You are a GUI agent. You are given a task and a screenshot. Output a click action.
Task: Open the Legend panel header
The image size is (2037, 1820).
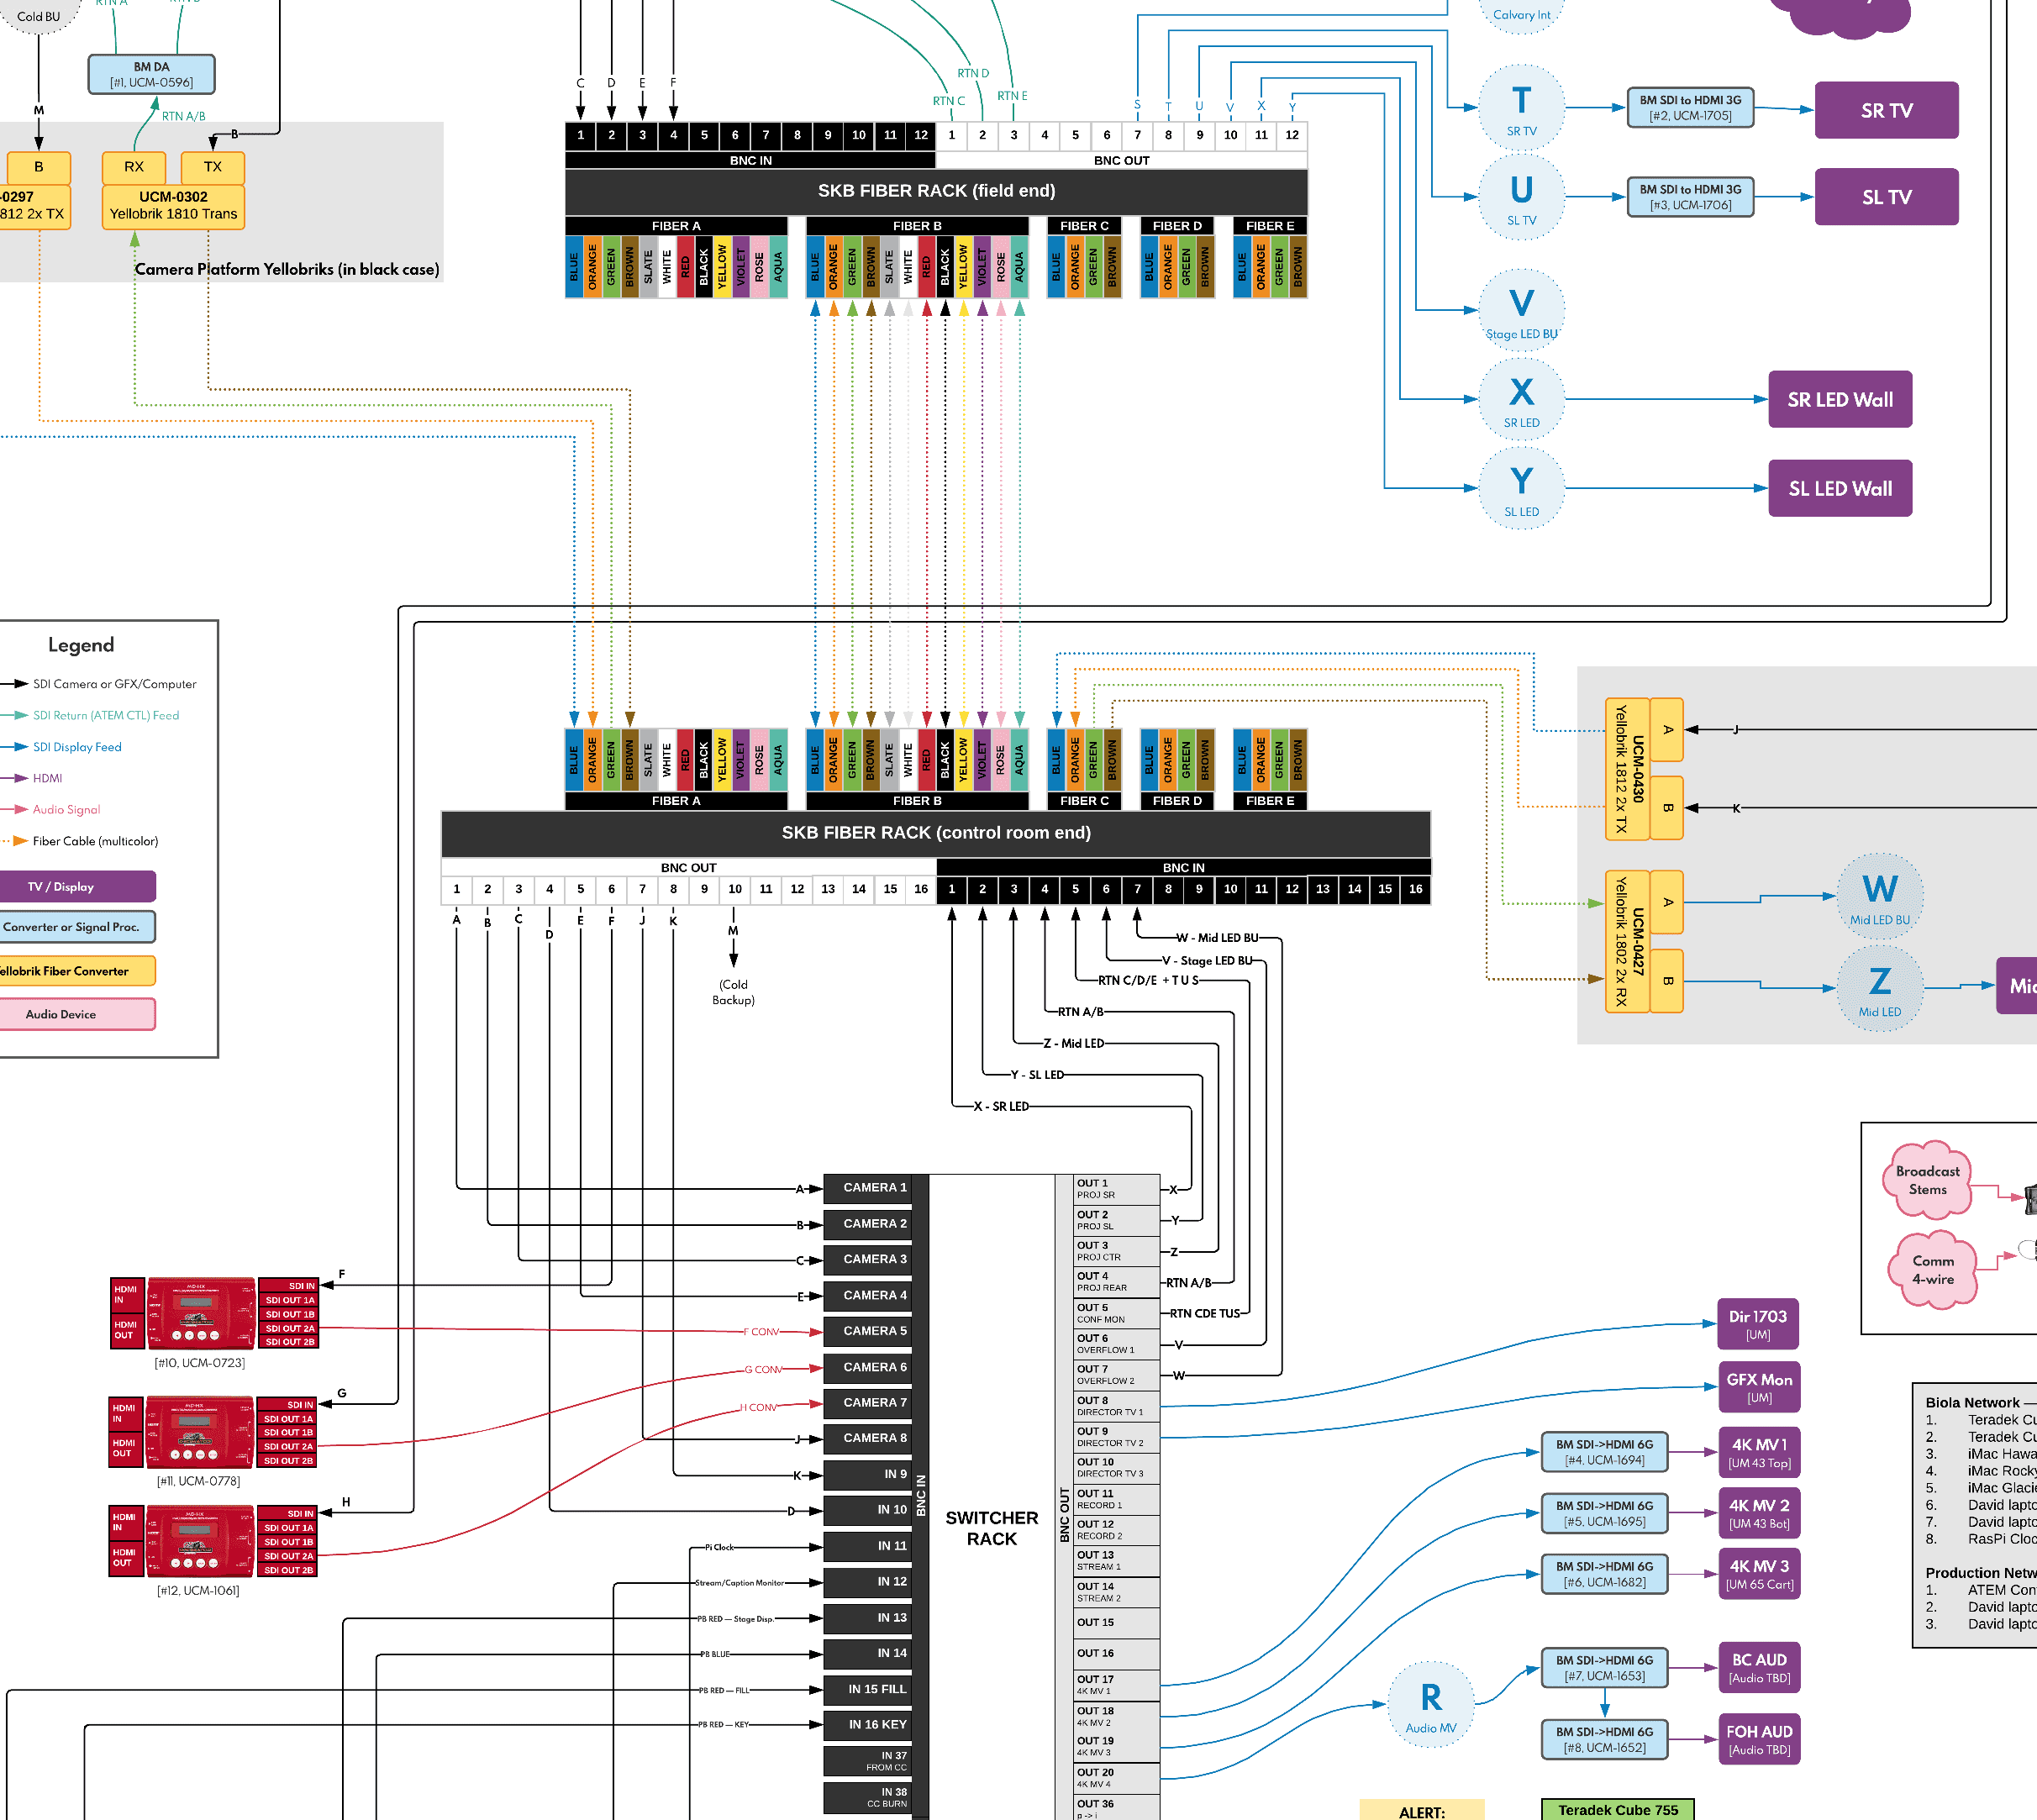click(81, 644)
